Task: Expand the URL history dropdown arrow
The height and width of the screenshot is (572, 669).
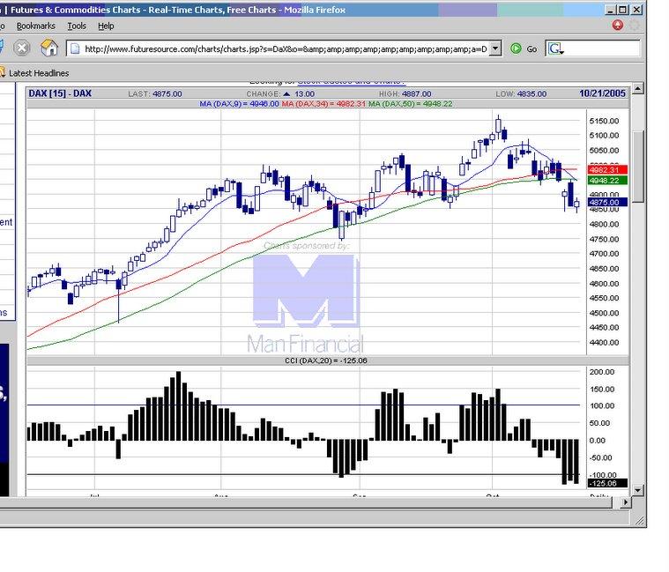Action: click(495, 48)
